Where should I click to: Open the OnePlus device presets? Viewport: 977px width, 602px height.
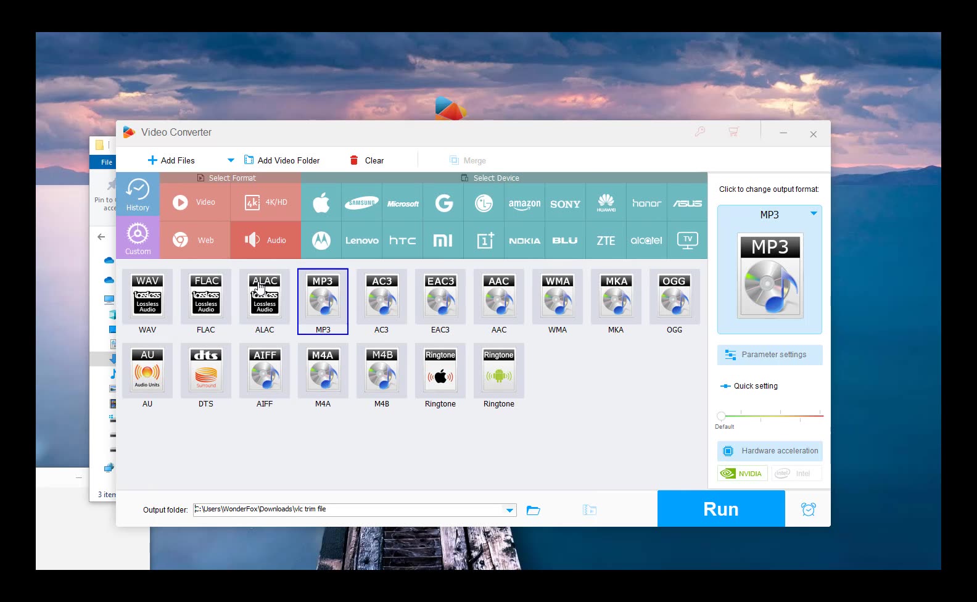coord(484,241)
